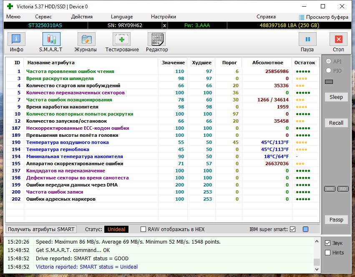Click the Просмотр буфера list icon
Viewport: 355px width, 277px height.
(301, 17)
